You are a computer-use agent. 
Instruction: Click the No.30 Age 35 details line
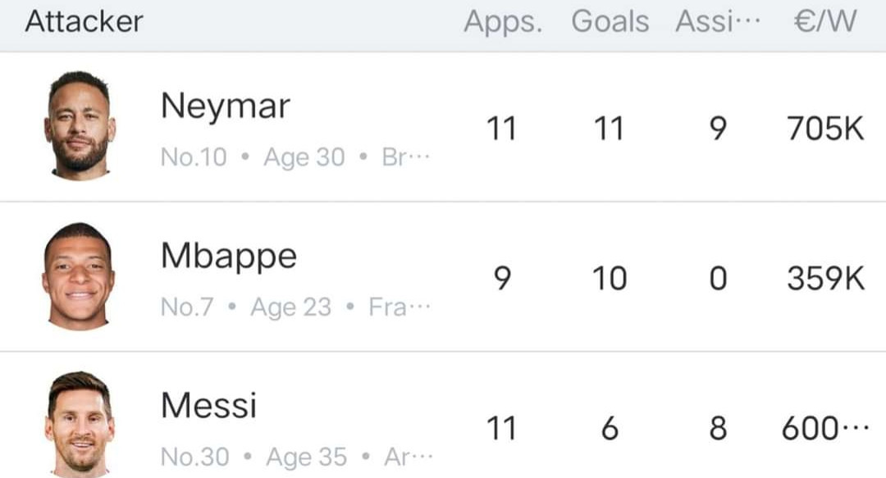pyautogui.click(x=297, y=458)
